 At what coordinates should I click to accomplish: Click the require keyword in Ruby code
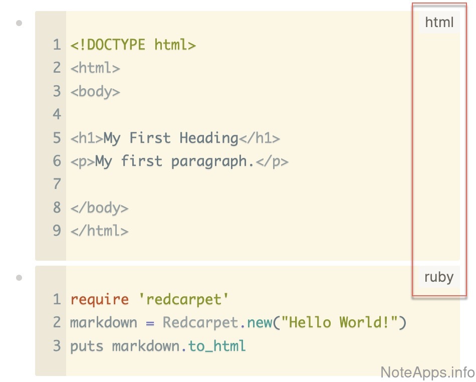pyautogui.click(x=99, y=300)
